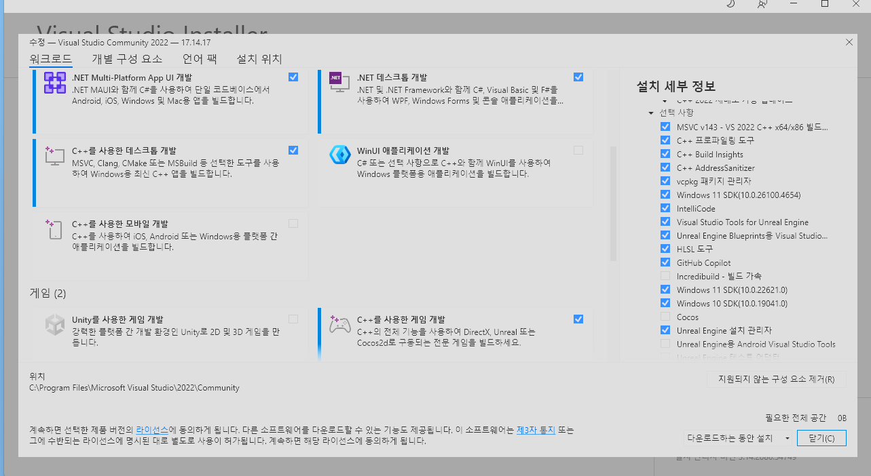Click the C++ mobile development workload icon
The height and width of the screenshot is (476, 871).
click(54, 229)
